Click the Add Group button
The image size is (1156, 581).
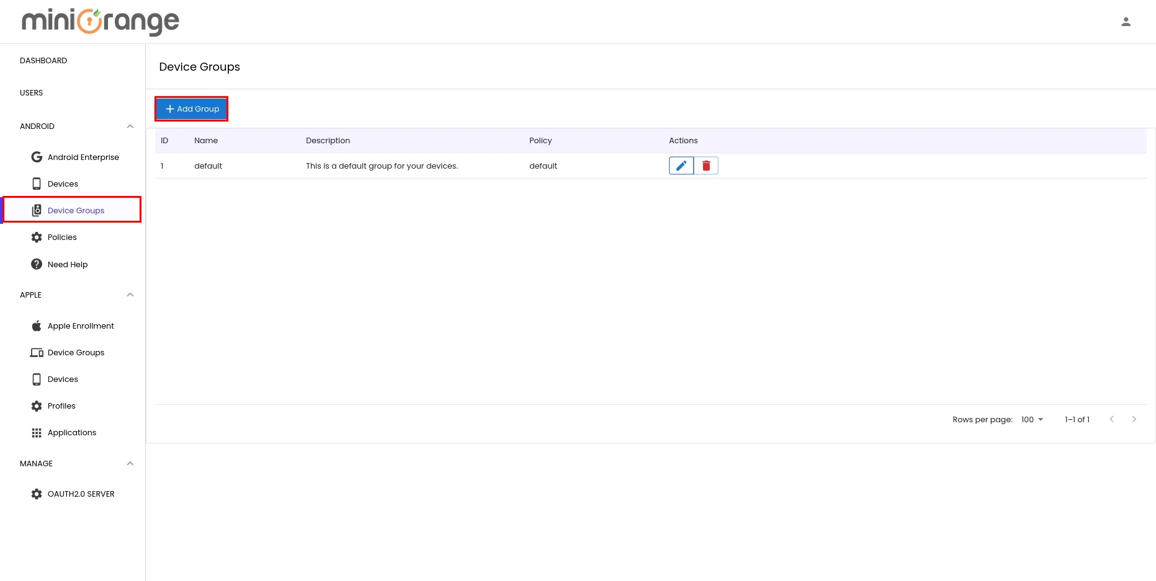click(x=191, y=109)
